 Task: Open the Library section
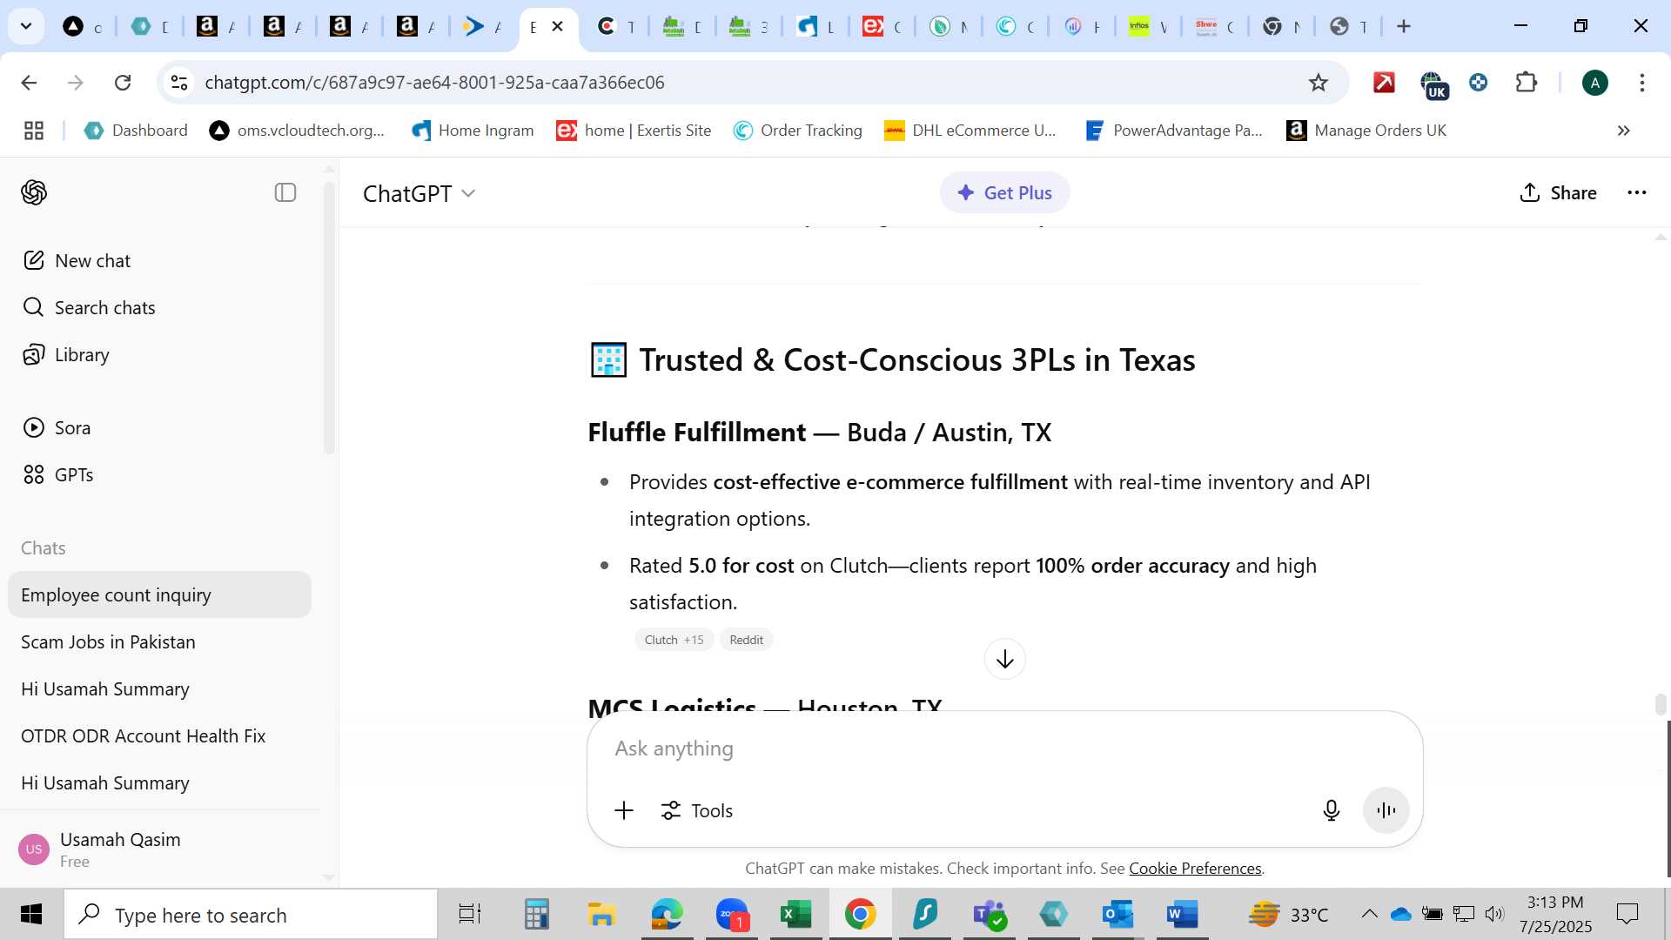pyautogui.click(x=66, y=354)
